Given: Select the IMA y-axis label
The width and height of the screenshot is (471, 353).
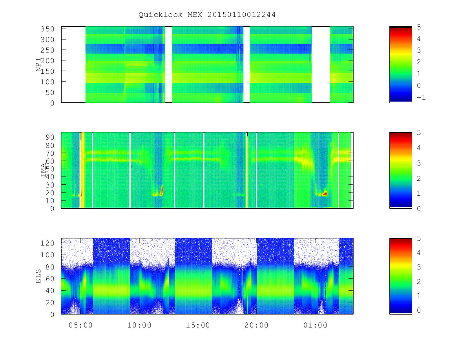Looking at the screenshot, I should 43,170.
